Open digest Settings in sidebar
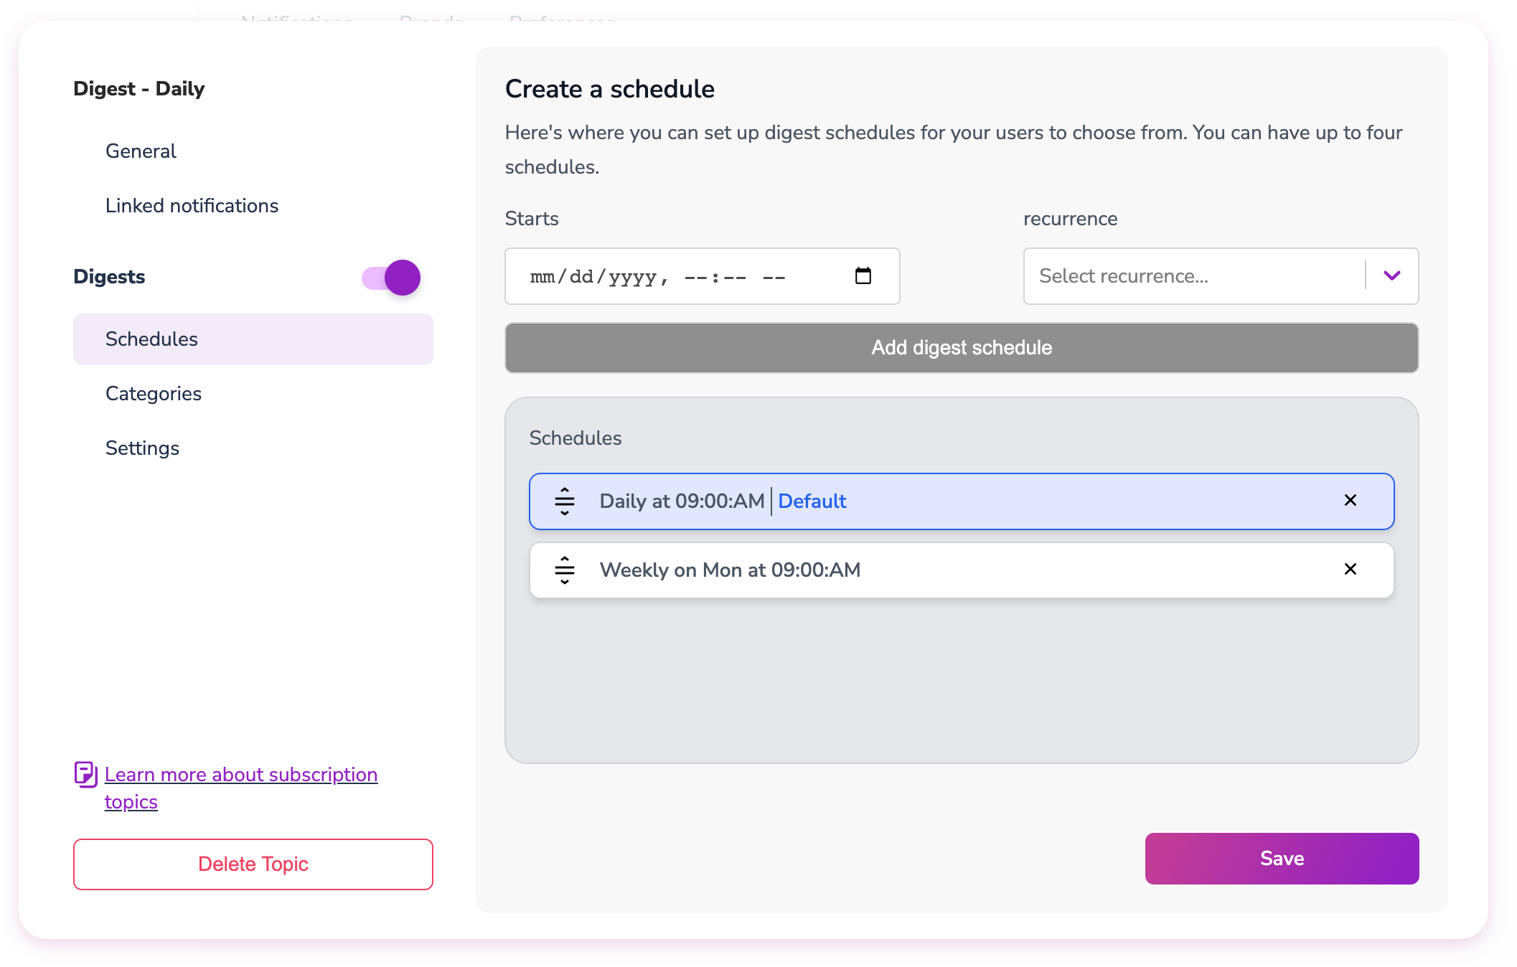This screenshot has width=1517, height=967. 142,448
